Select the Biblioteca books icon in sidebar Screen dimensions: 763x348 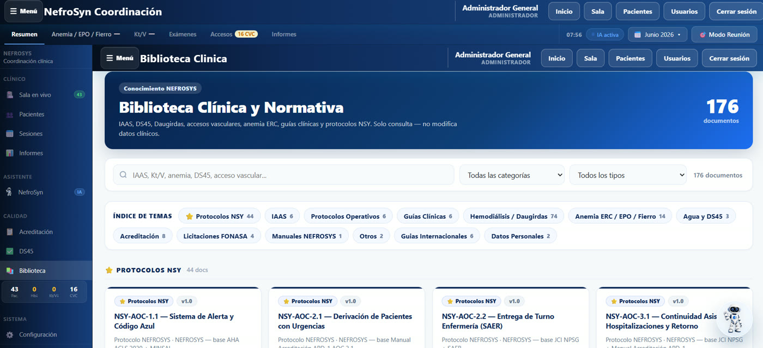pos(9,271)
